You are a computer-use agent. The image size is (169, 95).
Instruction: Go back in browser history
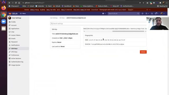(10, 3)
